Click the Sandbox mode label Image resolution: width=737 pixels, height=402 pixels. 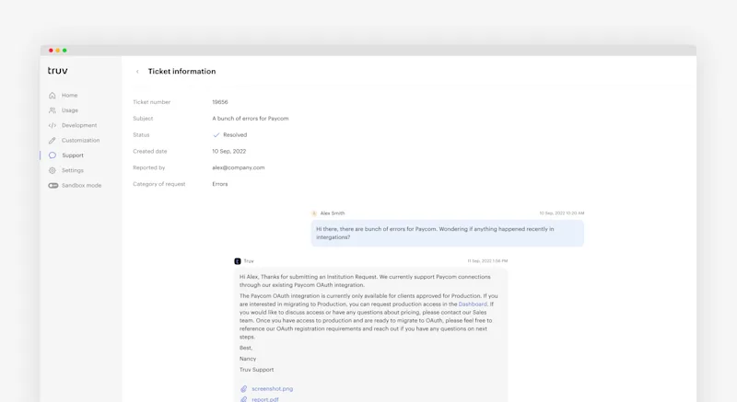click(82, 185)
